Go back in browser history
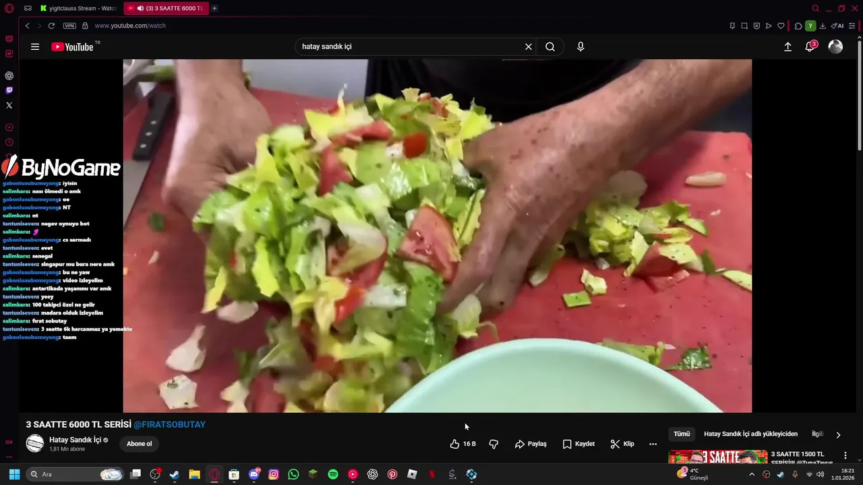Viewport: 863px width, 485px height. tap(27, 26)
